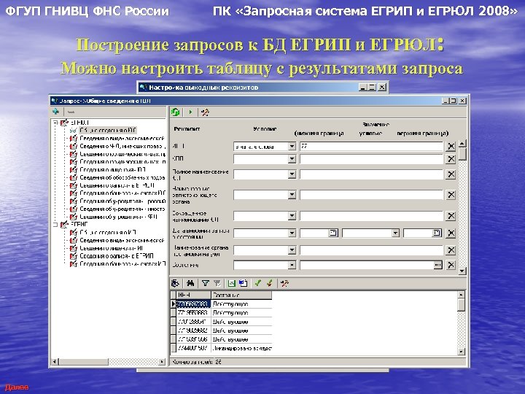
Task: Clear the date of record row X button
Action: [451, 233]
